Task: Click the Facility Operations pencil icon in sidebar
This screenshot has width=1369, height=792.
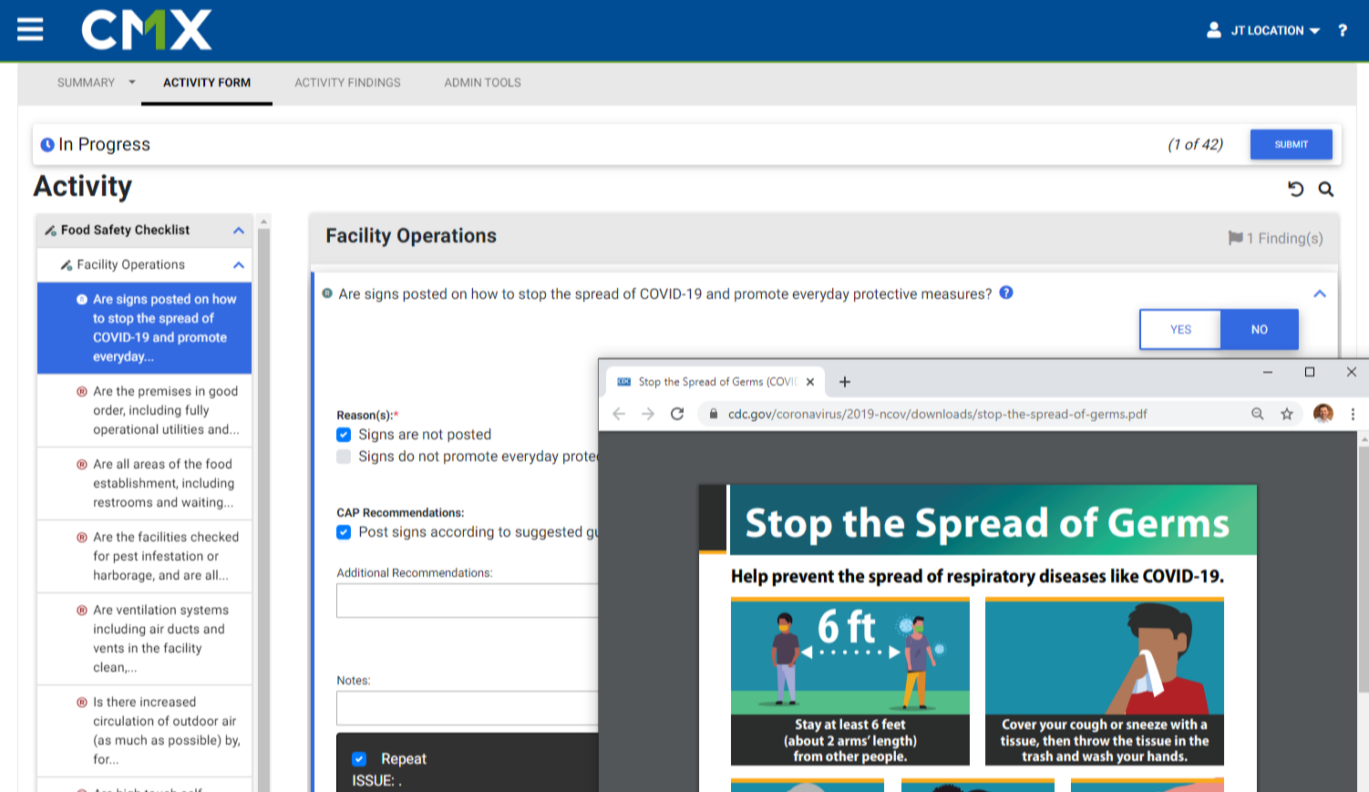Action: click(67, 265)
